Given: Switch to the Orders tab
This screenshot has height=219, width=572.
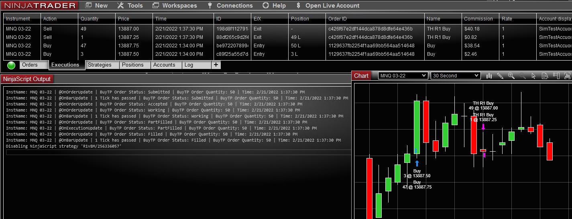Looking at the screenshot, I should pos(34,65).
